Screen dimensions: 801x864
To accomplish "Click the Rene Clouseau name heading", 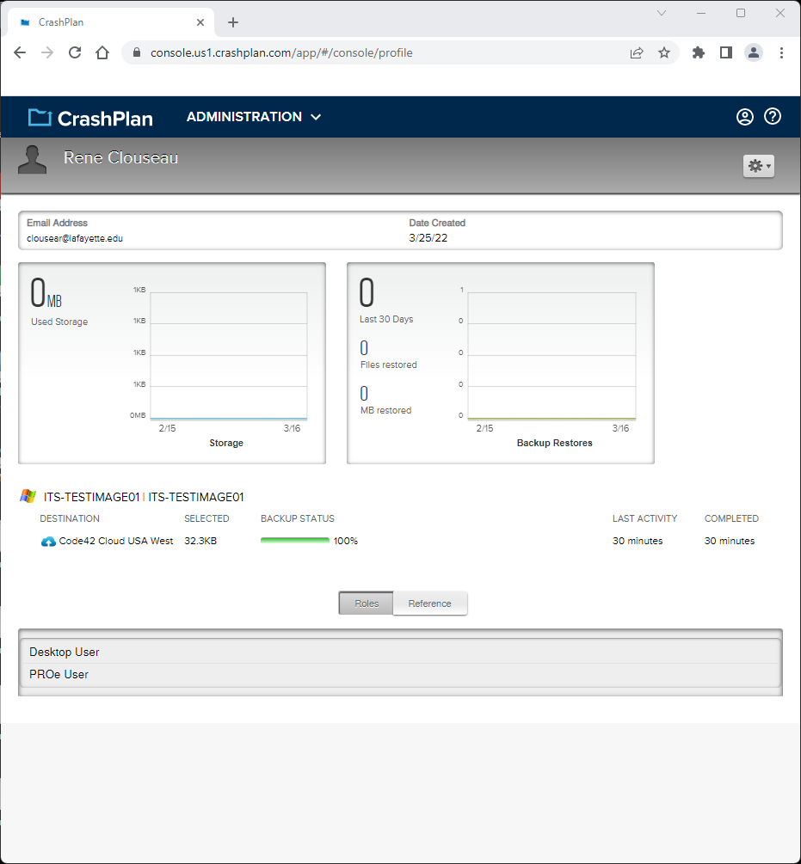I will click(120, 157).
